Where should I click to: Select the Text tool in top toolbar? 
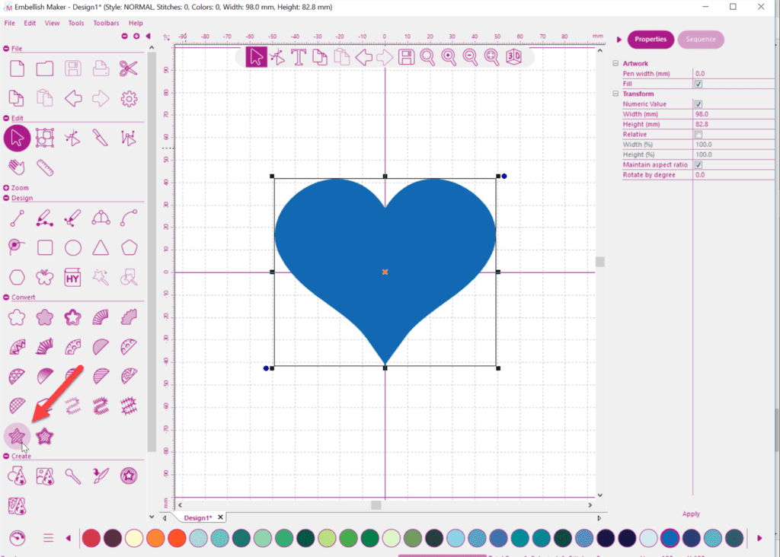pos(299,57)
